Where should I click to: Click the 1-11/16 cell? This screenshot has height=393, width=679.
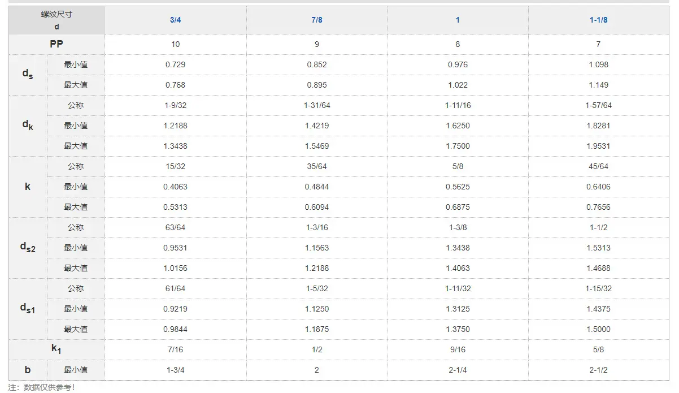(x=458, y=105)
